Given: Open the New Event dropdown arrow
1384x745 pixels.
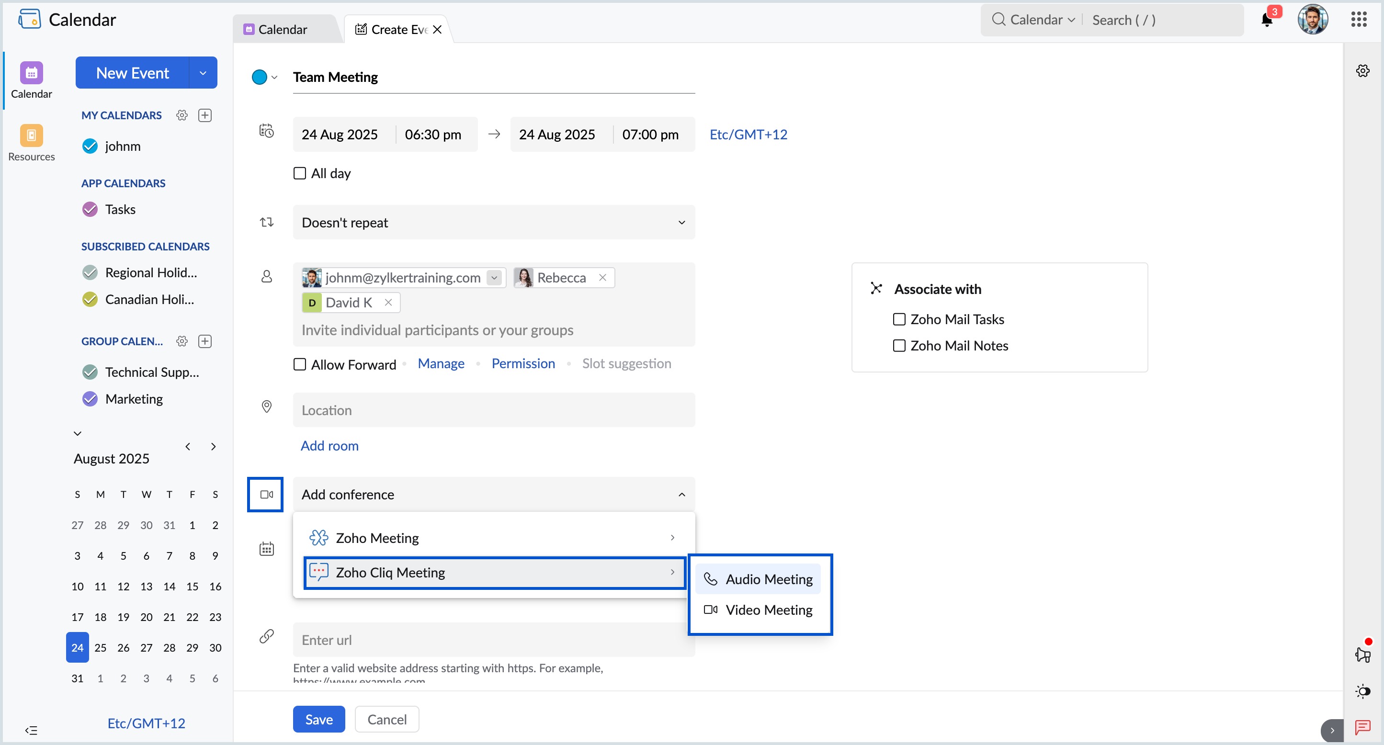Looking at the screenshot, I should tap(203, 73).
